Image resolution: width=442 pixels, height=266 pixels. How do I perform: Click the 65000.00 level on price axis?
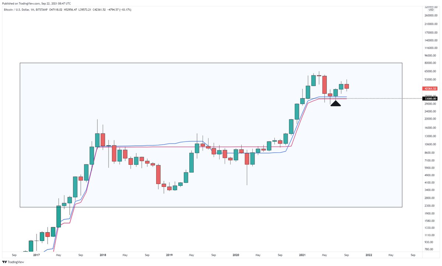coord(430,71)
